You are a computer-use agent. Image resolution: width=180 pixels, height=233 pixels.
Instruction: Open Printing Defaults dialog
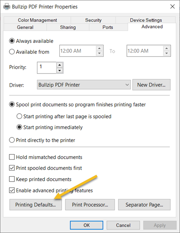pyautogui.click(x=36, y=205)
